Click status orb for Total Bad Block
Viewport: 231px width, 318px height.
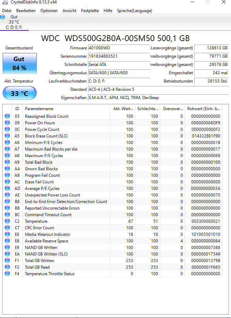tap(7, 162)
